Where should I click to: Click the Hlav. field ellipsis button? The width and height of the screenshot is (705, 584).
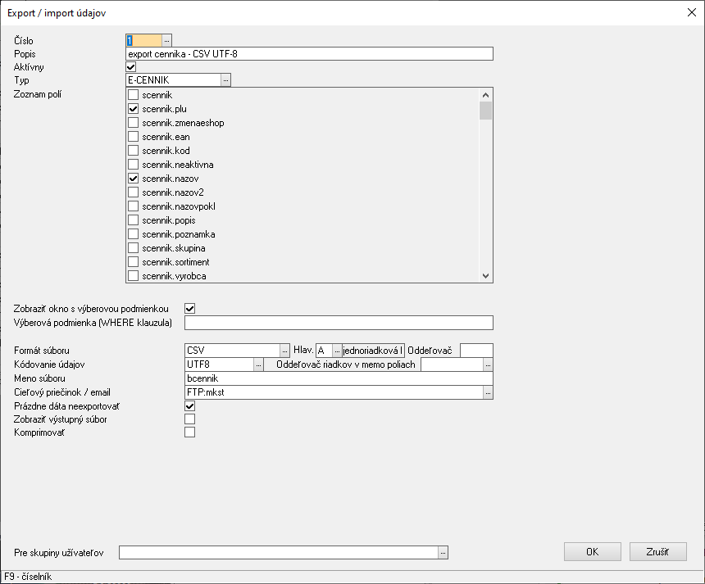[337, 351]
